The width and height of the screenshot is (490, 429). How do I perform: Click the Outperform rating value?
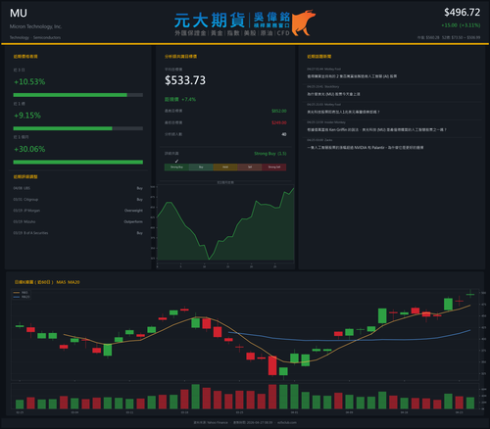click(x=133, y=221)
